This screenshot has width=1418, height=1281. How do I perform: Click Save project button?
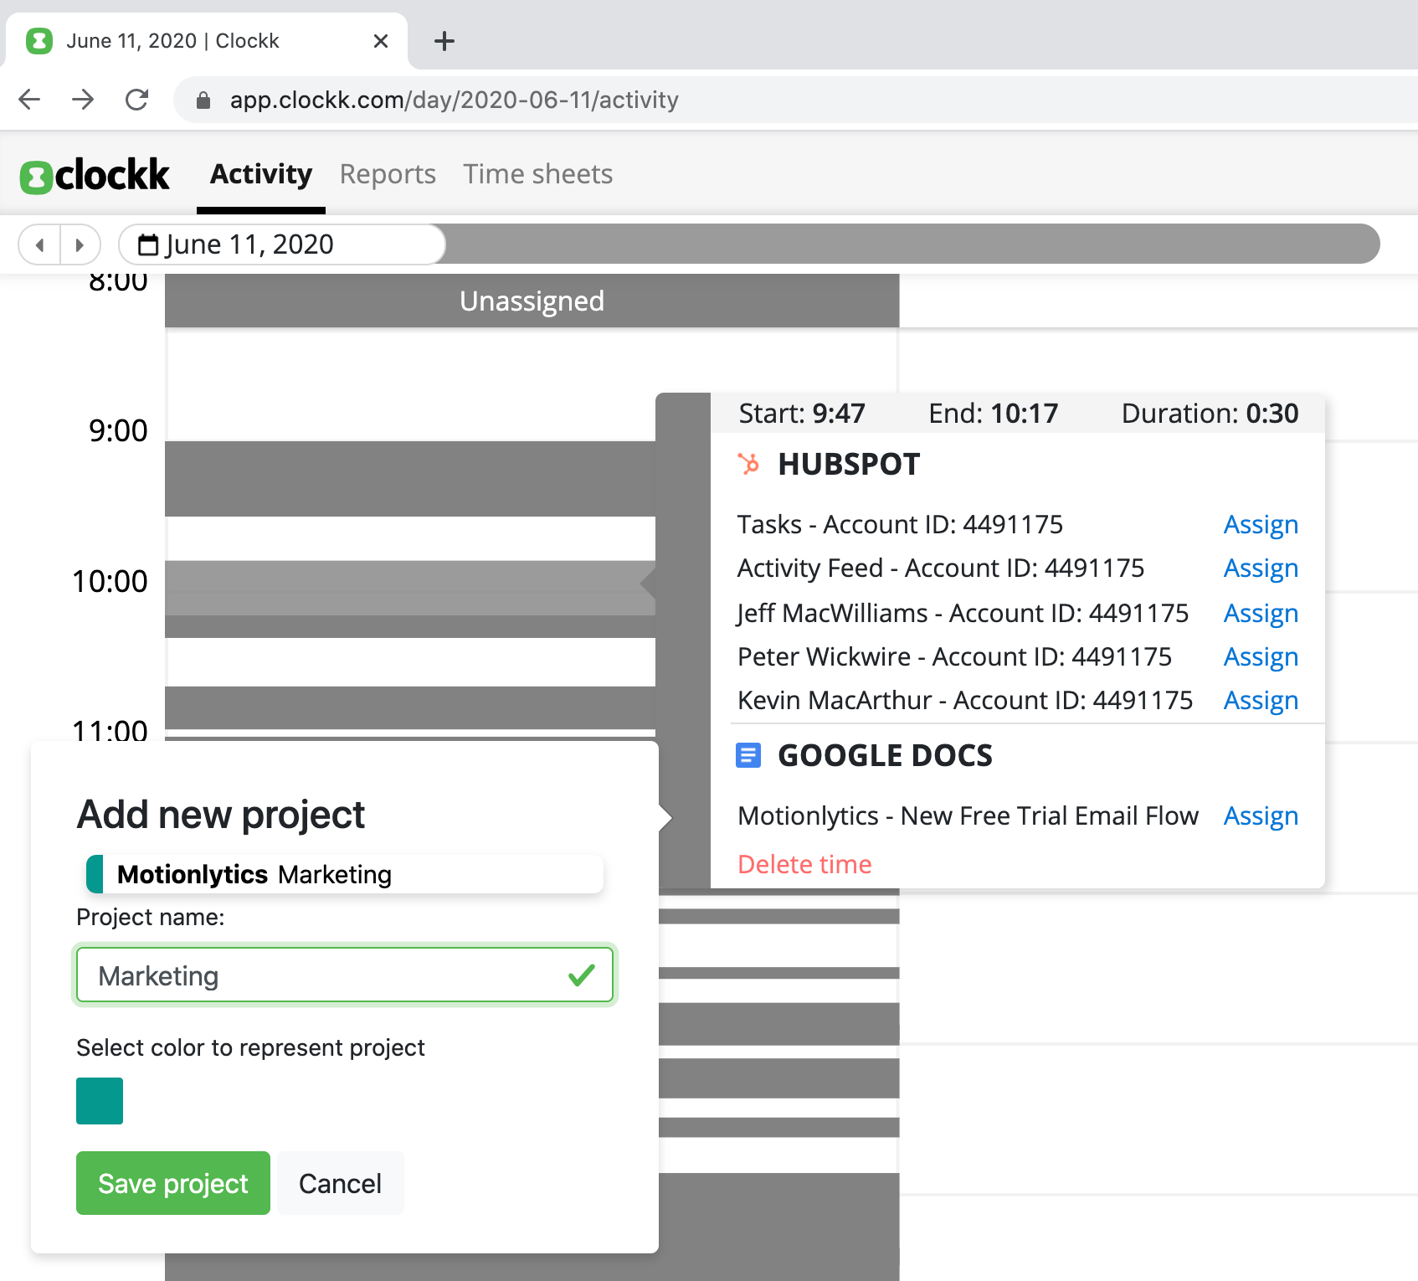point(173,1183)
